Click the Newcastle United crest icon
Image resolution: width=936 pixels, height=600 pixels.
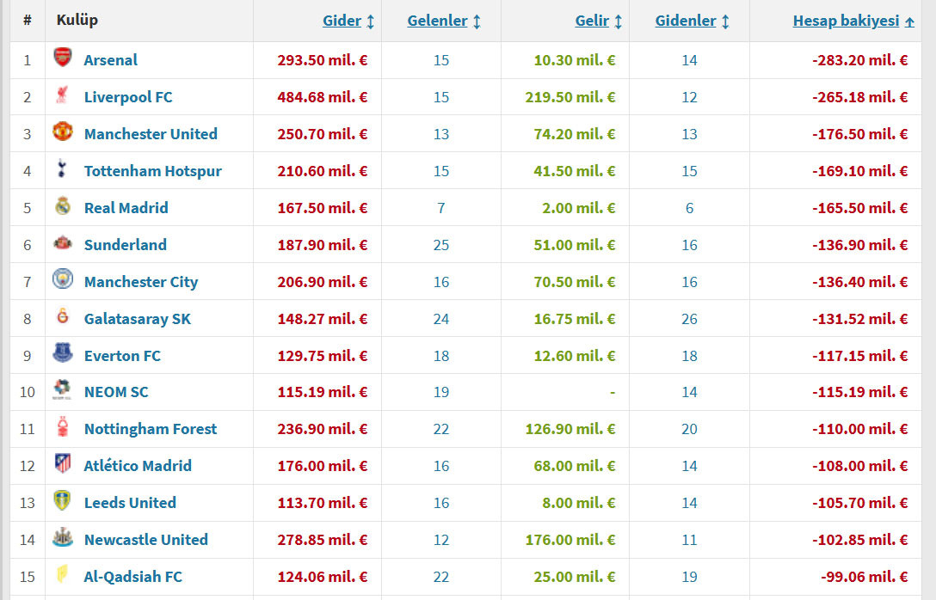pos(63,539)
